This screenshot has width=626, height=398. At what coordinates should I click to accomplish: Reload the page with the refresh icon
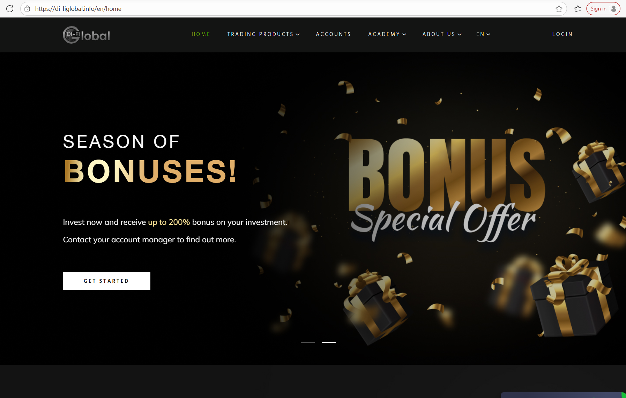(x=10, y=9)
